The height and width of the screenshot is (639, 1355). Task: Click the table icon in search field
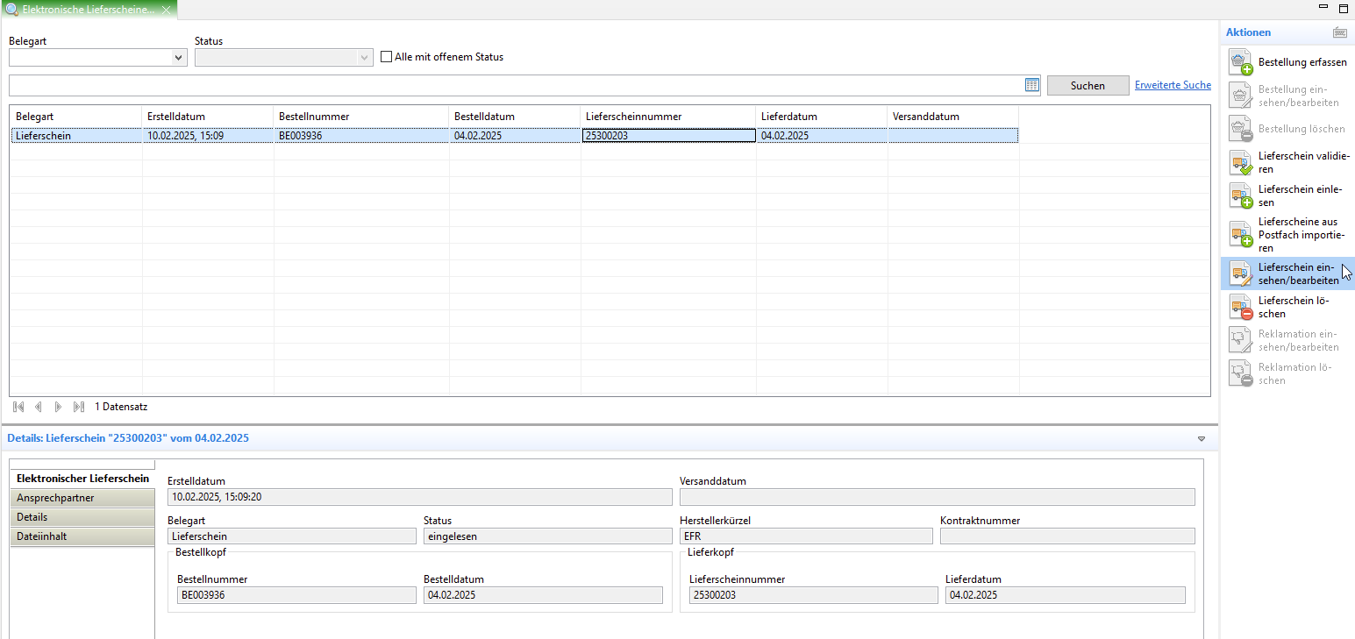coord(1031,85)
